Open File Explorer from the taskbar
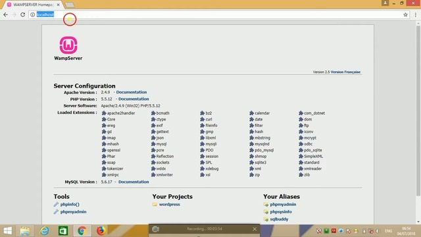Screen dimensions: 421x237 pos(25,231)
